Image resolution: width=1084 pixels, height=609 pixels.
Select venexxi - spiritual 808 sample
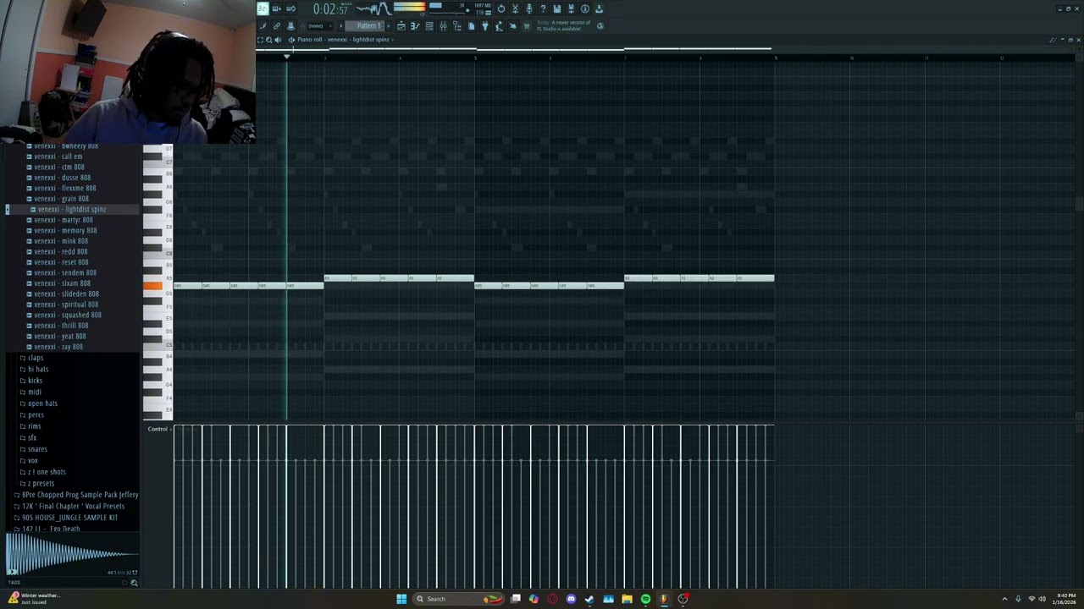point(66,304)
